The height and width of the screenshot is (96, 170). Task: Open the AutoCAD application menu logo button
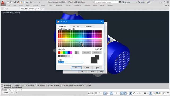click(3, 3)
